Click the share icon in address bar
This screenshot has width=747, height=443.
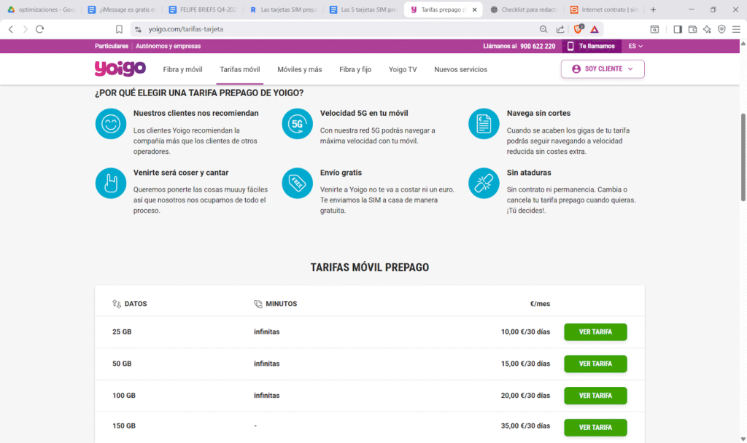tap(560, 29)
